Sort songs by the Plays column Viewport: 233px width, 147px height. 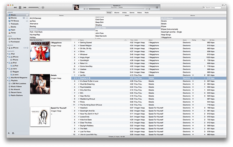[x=203, y=40]
